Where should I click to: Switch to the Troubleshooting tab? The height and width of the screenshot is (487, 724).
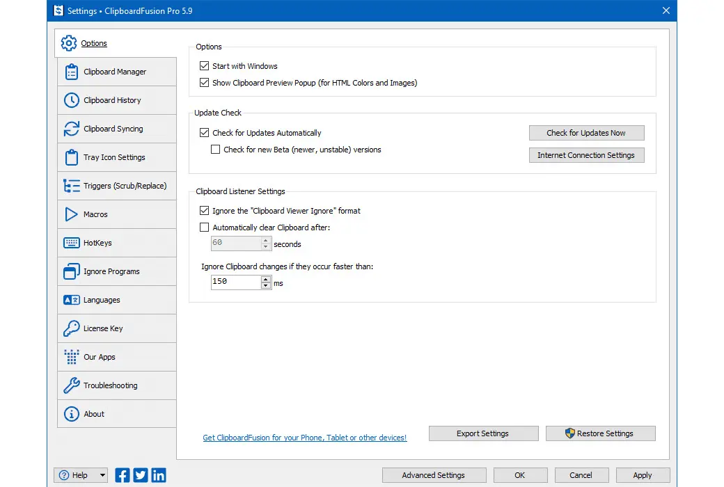(117, 385)
